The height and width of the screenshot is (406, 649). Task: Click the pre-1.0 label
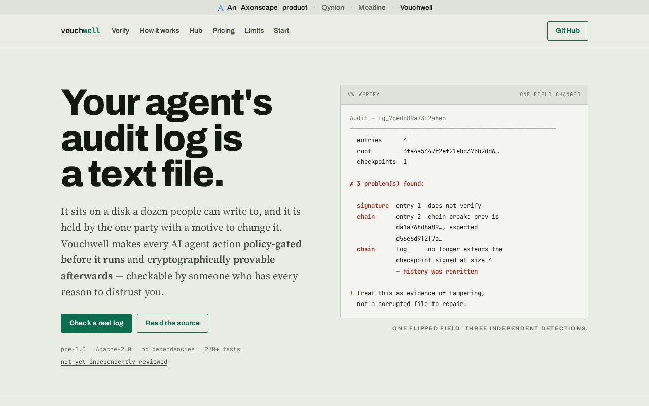point(73,349)
